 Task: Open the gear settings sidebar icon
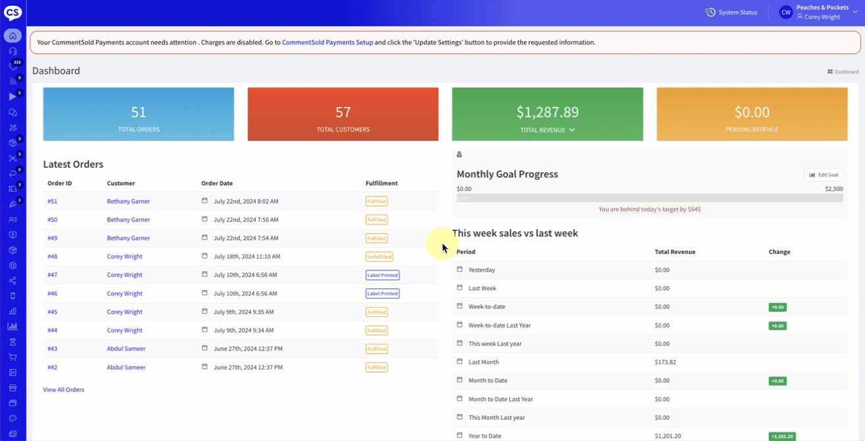12,266
